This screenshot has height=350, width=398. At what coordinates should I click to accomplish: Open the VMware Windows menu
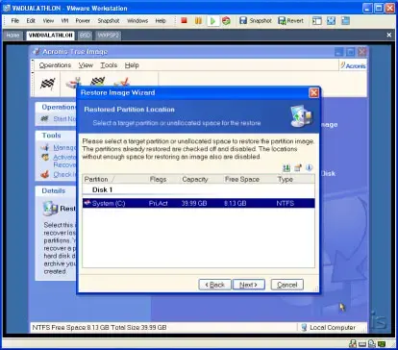click(137, 21)
